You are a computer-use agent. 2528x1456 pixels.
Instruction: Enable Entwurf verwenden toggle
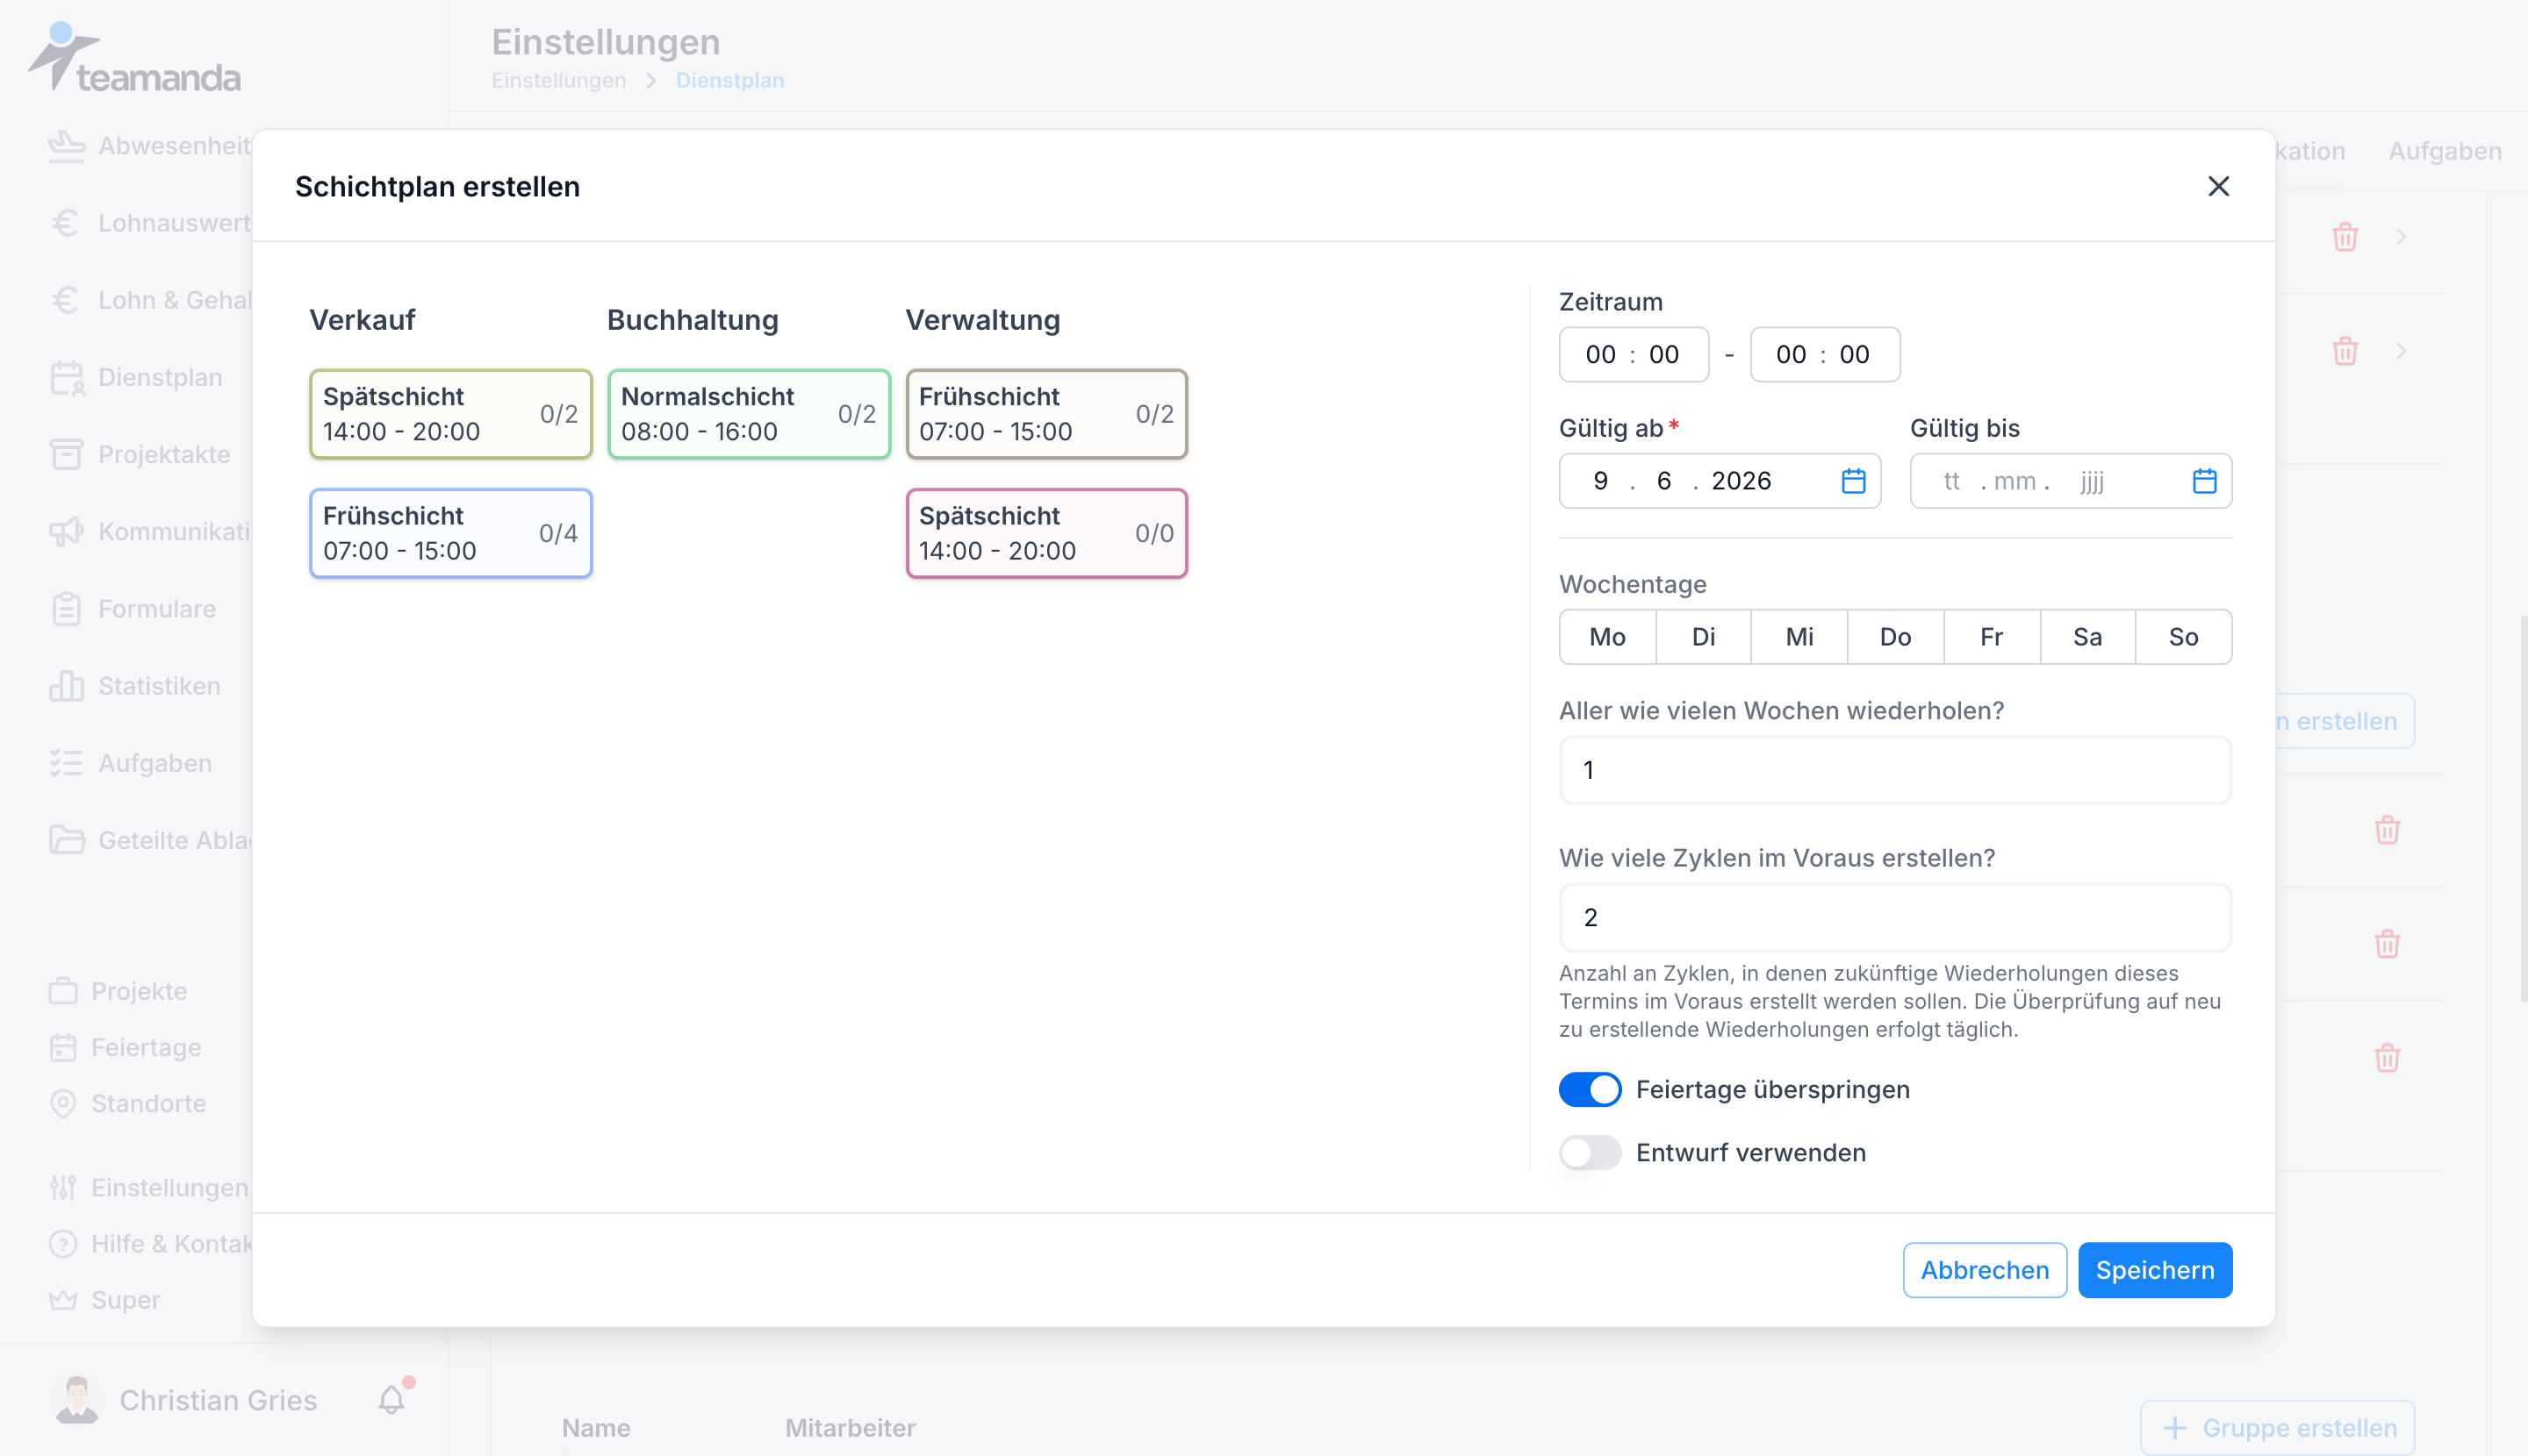(1590, 1152)
